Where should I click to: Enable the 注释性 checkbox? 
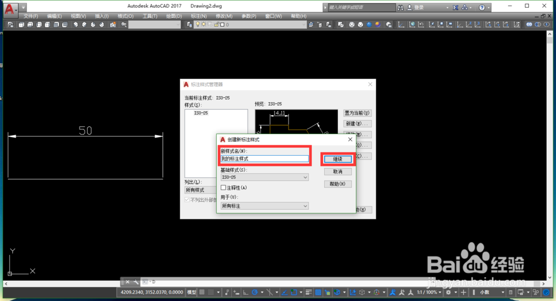point(224,187)
